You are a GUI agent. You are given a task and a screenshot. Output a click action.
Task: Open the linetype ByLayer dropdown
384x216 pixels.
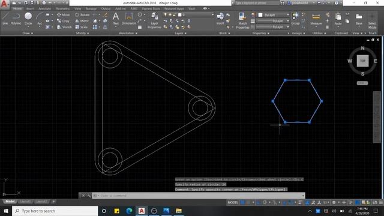click(x=274, y=26)
